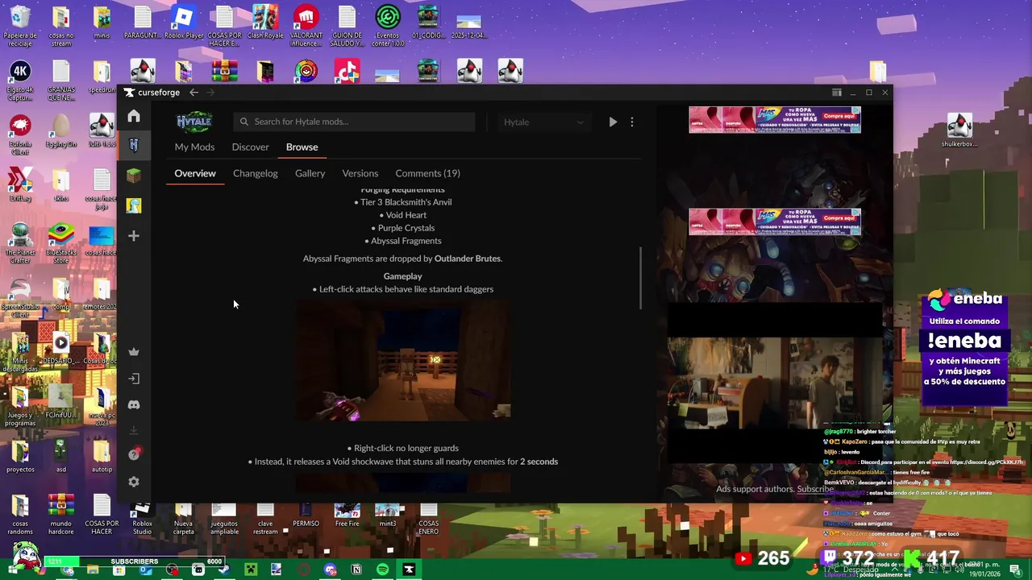
Task: Select the Hytale game icon in sidebar
Action: (x=134, y=146)
